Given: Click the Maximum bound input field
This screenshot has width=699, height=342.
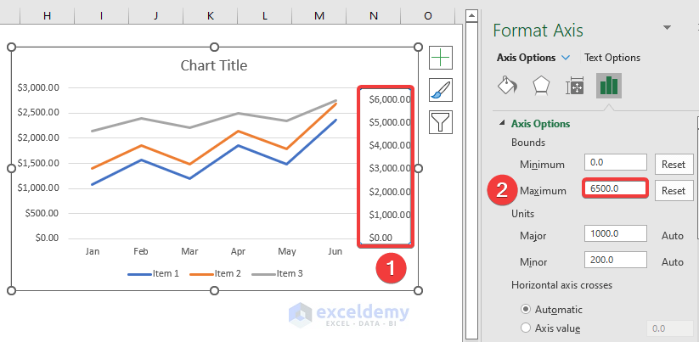Looking at the screenshot, I should (x=616, y=189).
